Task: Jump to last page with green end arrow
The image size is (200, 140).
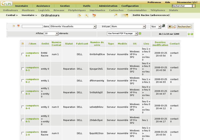Action: (x=191, y=34)
